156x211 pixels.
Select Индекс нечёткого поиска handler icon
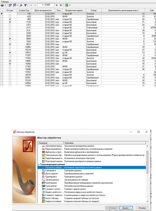pos(43,192)
